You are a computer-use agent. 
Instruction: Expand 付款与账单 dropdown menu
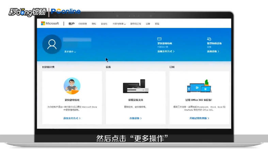[119, 24]
